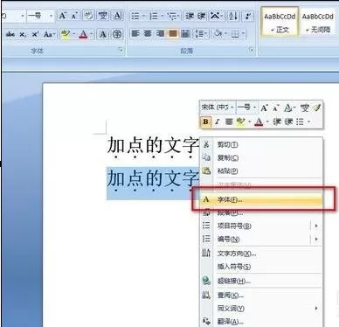Open the ribbon font size dropdown arrow
Screen dimensions: 339x327
(52, 16)
